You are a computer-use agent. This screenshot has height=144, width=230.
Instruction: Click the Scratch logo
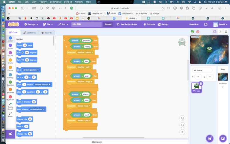13,24
